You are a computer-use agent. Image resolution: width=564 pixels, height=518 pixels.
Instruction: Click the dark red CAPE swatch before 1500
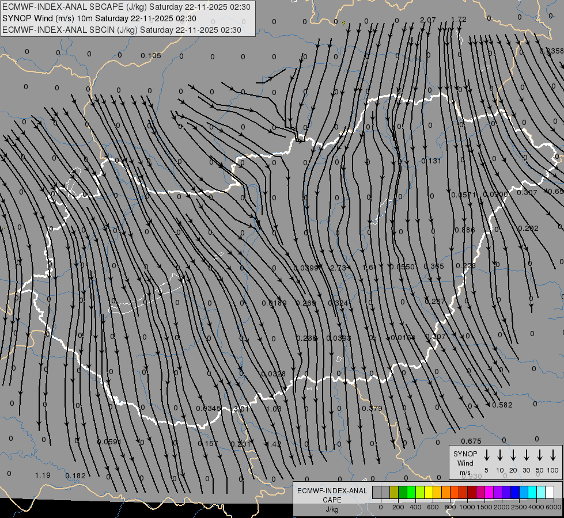pos(472,492)
